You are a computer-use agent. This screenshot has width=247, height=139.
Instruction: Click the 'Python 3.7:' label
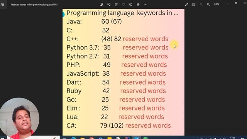click(83, 47)
